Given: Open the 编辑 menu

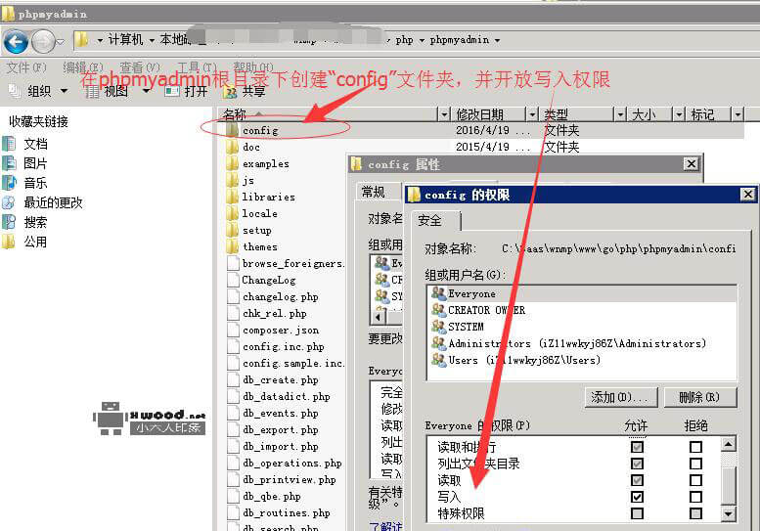Looking at the screenshot, I should point(83,67).
